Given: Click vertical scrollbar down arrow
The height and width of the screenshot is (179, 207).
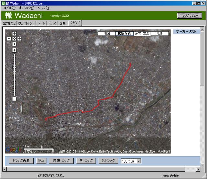Looking at the screenshot, I should click(x=202, y=165).
